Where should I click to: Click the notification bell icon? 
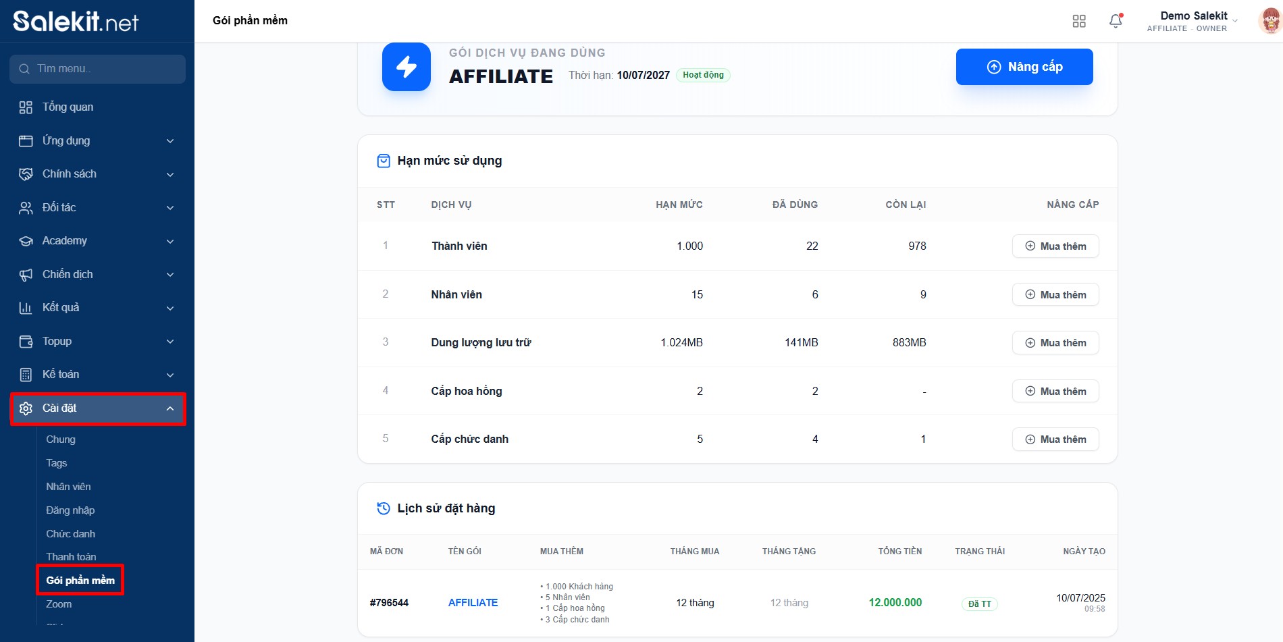[1116, 21]
